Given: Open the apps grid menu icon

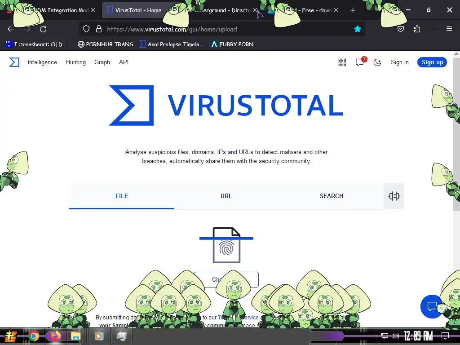Looking at the screenshot, I should point(342,62).
